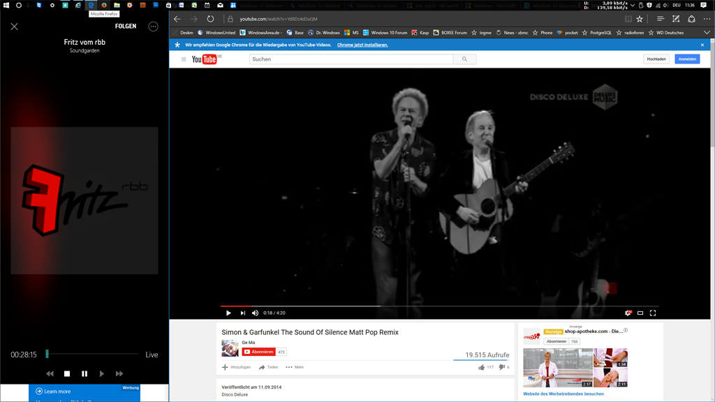Play the YouTube video
The image size is (715, 402).
coord(228,313)
